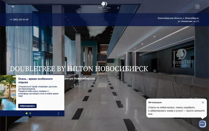Select the second slider dot
This screenshot has height=131, width=209.
[x=30, y=113]
